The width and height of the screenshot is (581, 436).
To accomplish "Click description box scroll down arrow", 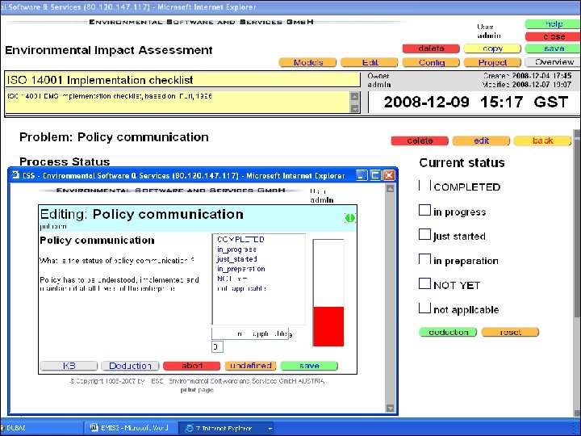I will click(354, 109).
